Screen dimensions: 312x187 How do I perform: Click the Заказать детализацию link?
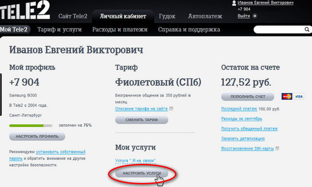(243, 138)
